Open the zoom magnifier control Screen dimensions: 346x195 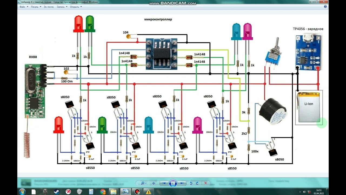point(143,183)
